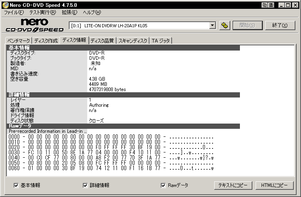Expand the drive list dropdown arrow
The width and height of the screenshot is (301, 197).
[x=212, y=25]
